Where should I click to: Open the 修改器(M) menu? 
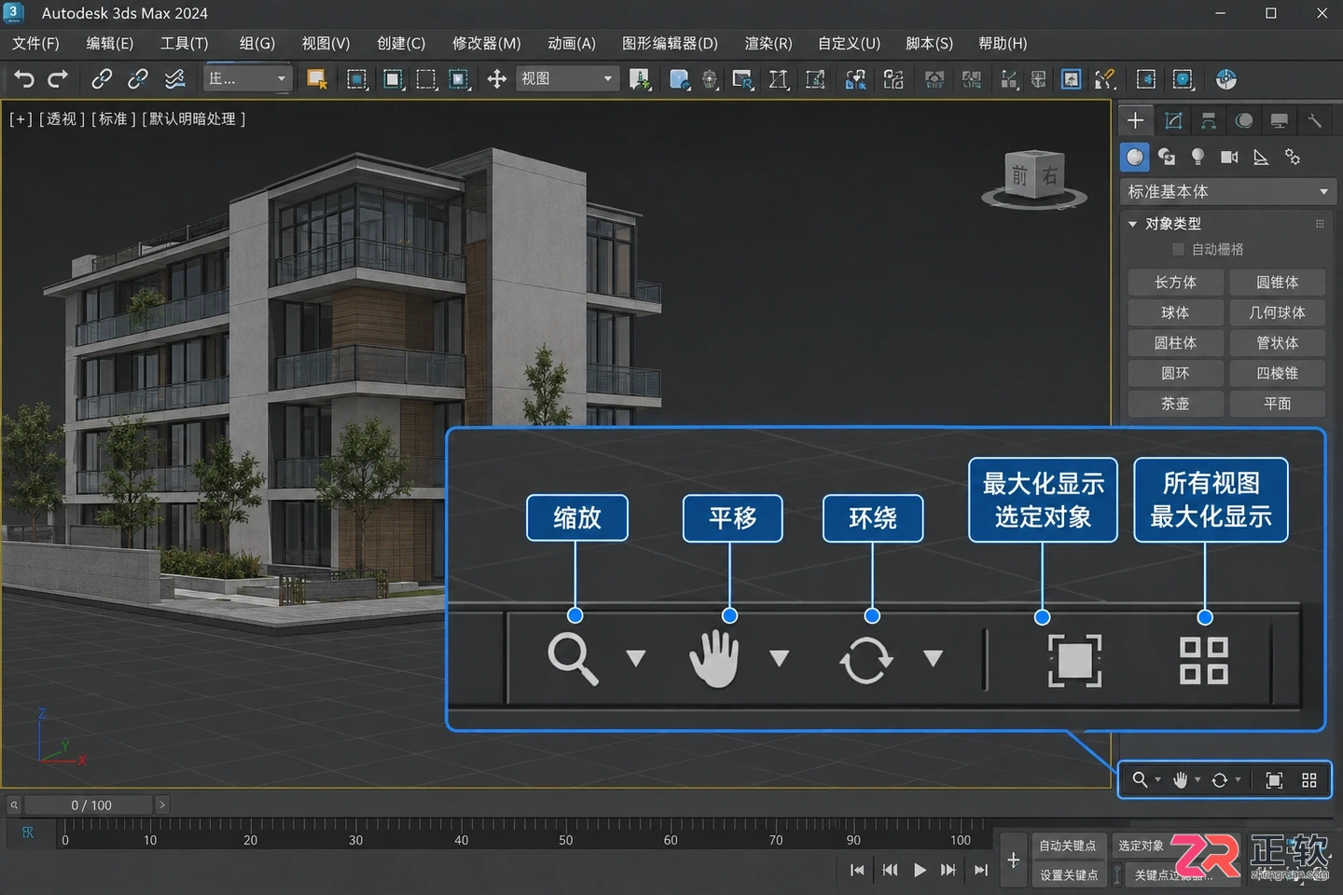486,43
